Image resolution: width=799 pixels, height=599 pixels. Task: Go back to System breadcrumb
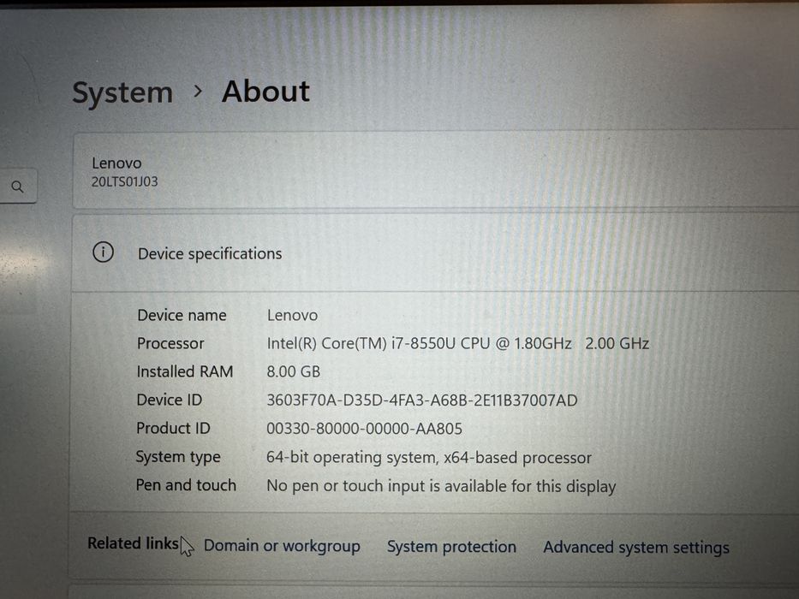pos(122,92)
